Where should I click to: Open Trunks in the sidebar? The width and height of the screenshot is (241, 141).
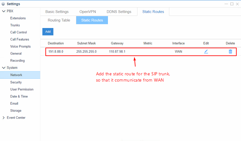15,25
